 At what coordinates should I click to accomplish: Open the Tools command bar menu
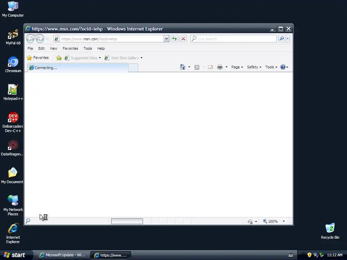271,67
